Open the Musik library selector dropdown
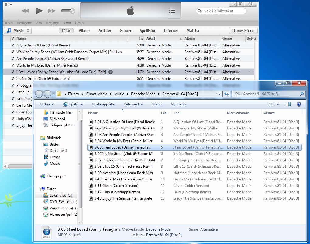 18,30
